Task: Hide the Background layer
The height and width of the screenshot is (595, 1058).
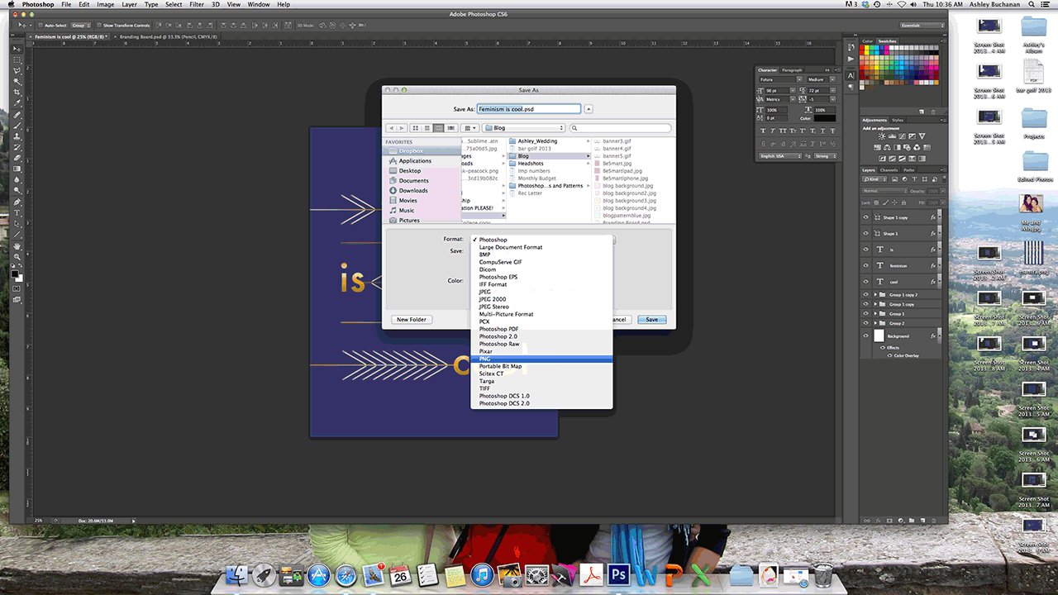Action: click(866, 336)
